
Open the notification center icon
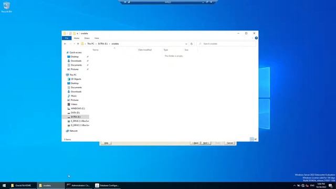click(330, 185)
